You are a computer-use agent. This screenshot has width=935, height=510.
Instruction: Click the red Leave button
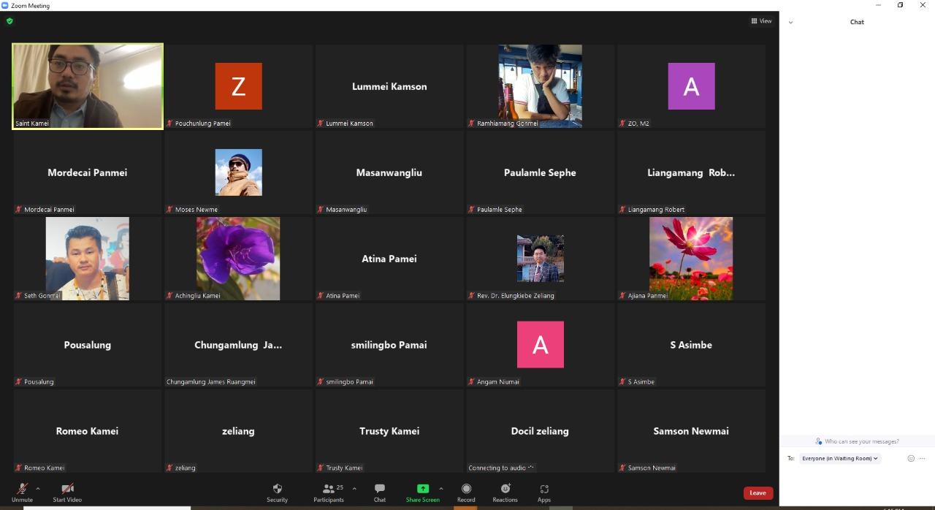tap(757, 492)
